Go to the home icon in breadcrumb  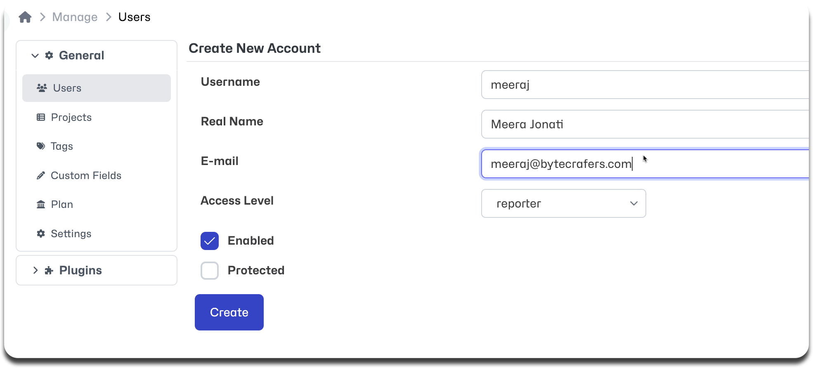click(x=25, y=17)
